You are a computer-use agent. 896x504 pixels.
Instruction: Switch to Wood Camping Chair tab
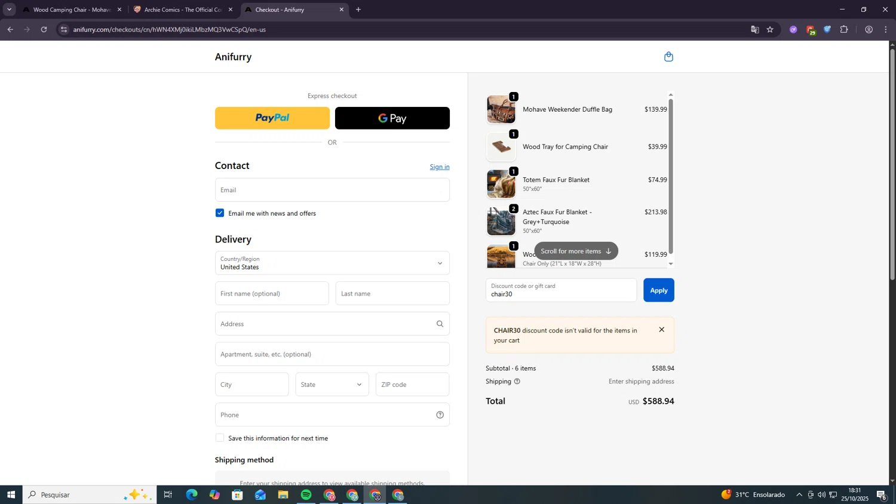[x=72, y=10]
